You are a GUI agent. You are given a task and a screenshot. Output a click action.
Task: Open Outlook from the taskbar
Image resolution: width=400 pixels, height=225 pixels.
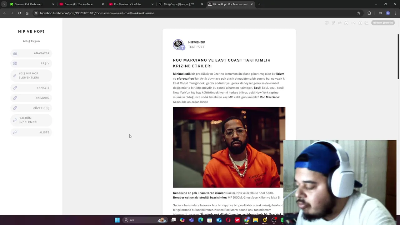click(x=219, y=220)
